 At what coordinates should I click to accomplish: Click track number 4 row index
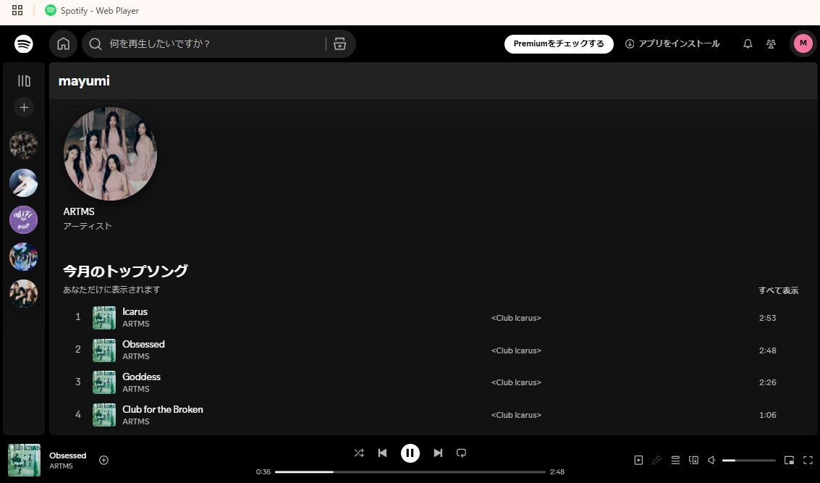tap(78, 414)
